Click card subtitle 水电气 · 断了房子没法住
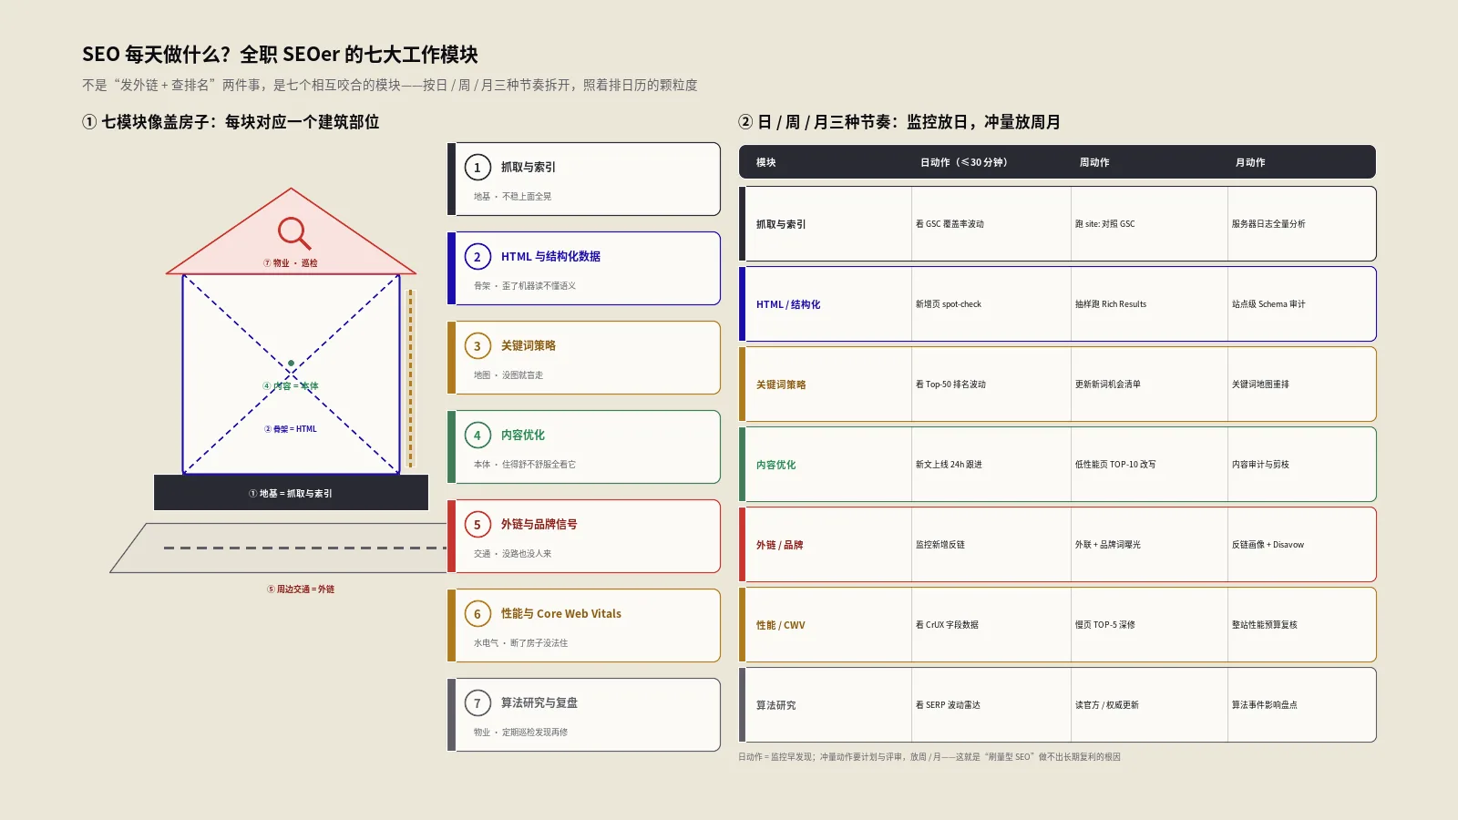The height and width of the screenshot is (820, 1458). click(x=520, y=643)
